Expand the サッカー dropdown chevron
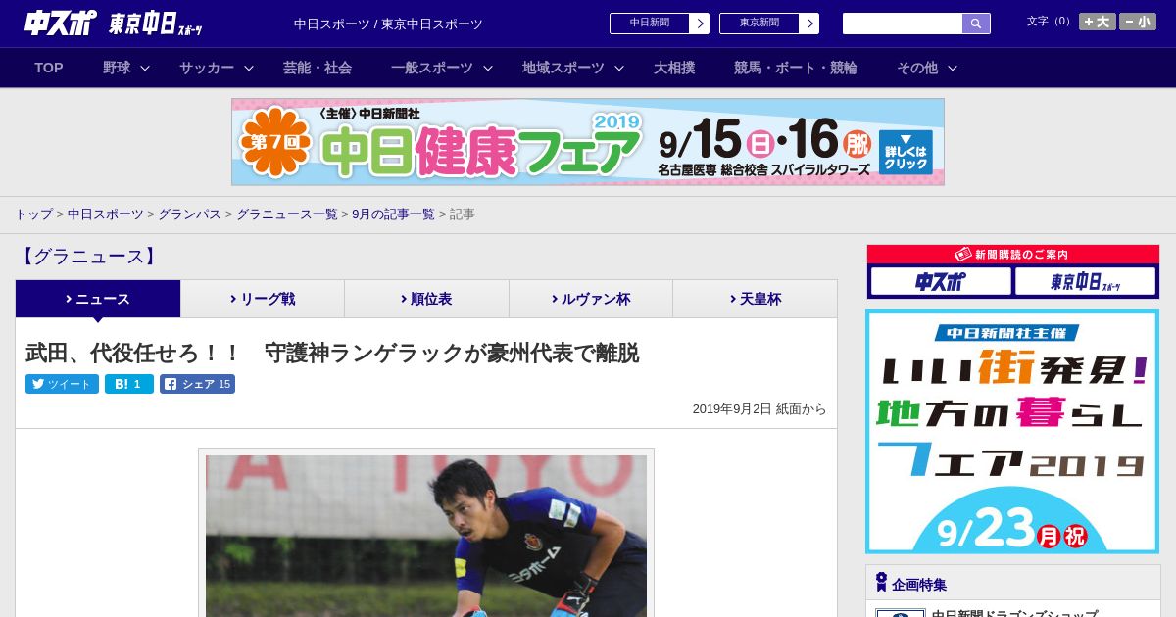 [x=249, y=69]
